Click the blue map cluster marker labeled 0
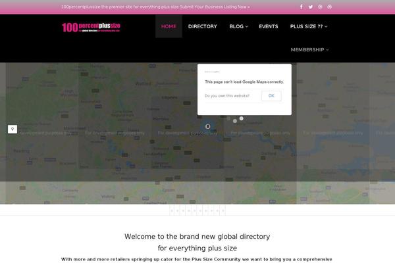The image size is (395, 263). point(207,126)
